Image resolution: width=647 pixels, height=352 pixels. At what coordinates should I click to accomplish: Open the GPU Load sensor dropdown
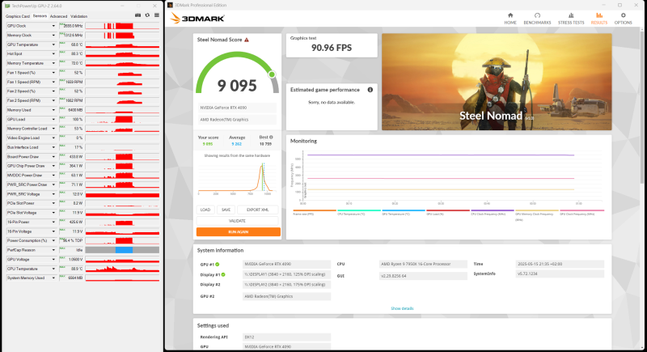point(53,119)
